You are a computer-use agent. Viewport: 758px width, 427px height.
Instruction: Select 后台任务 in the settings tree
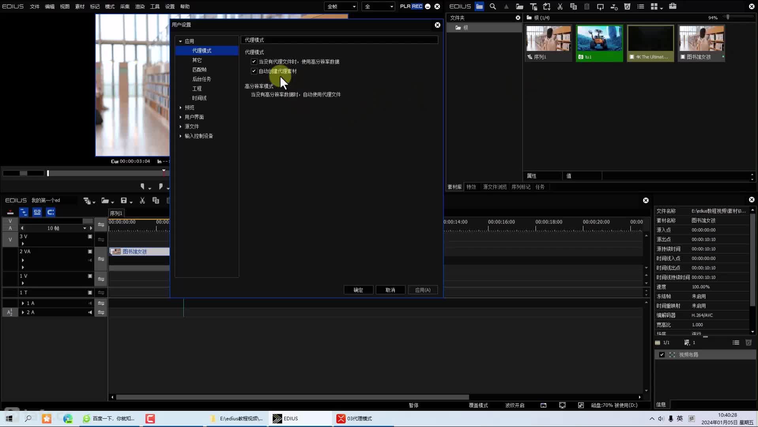pyautogui.click(x=202, y=79)
